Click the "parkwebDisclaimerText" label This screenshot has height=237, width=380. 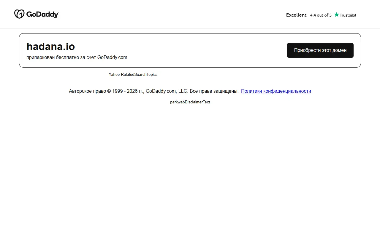pos(190,102)
